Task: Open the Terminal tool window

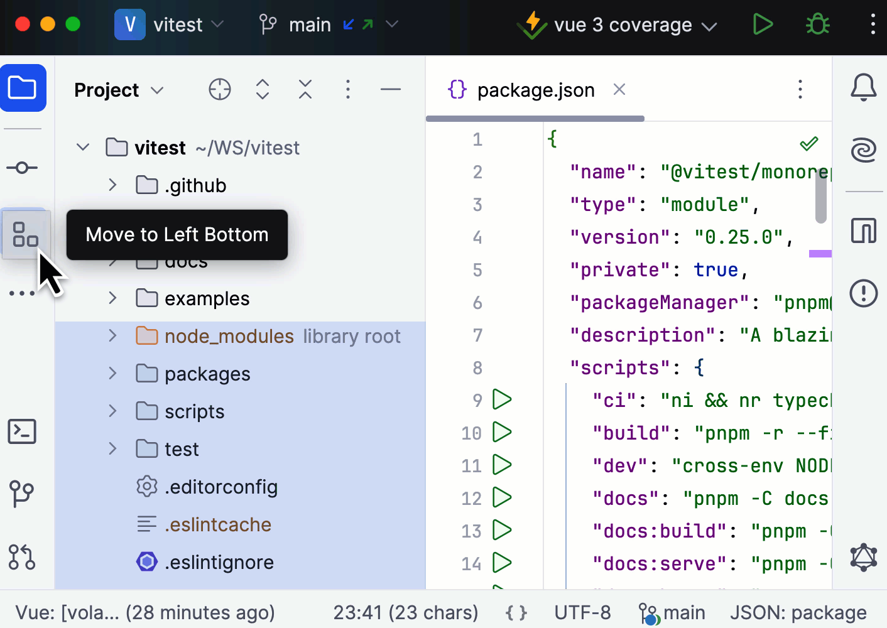Action: tap(22, 431)
